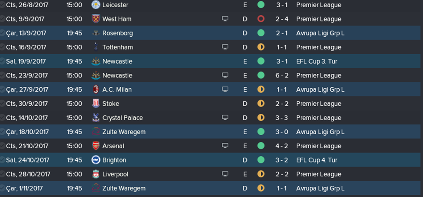The image size is (423, 197).
Task: Click the West Ham club crest
Action: (95, 19)
